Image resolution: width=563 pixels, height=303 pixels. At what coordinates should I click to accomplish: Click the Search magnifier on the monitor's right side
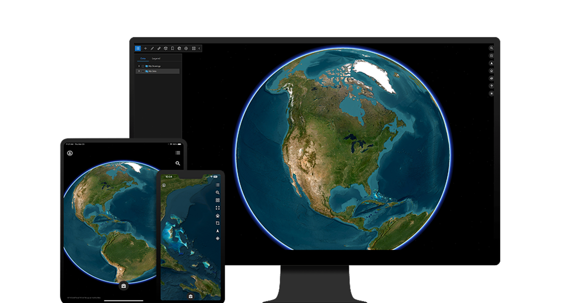491,48
